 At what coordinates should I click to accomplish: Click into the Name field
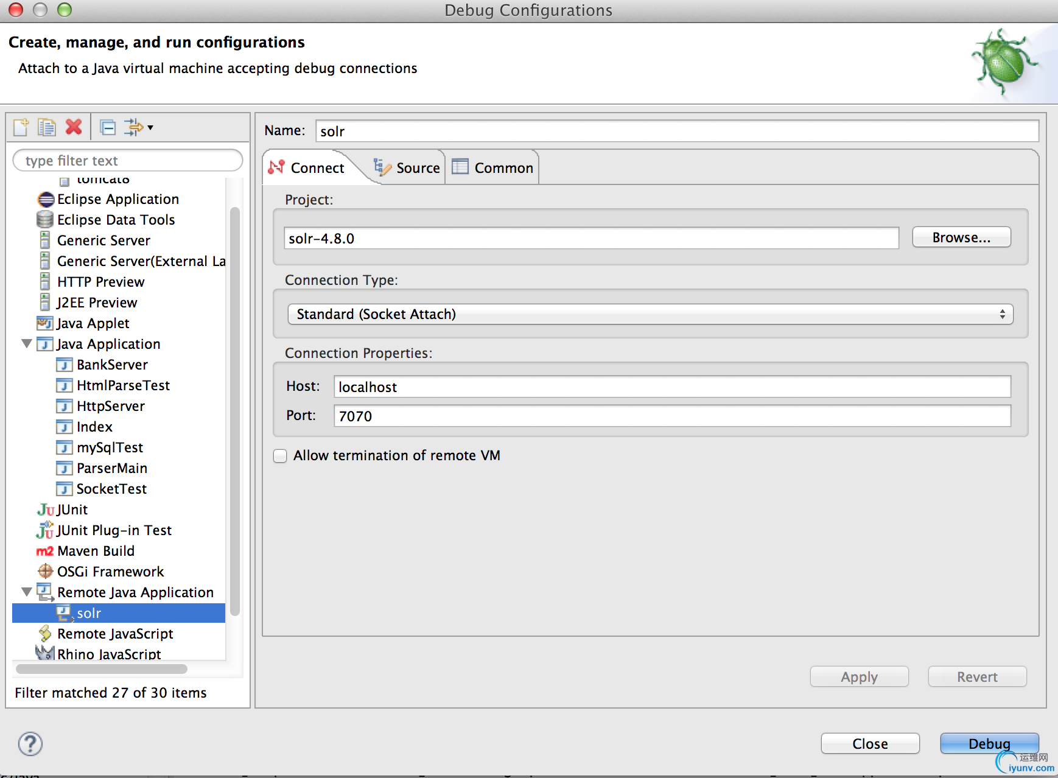click(x=677, y=131)
